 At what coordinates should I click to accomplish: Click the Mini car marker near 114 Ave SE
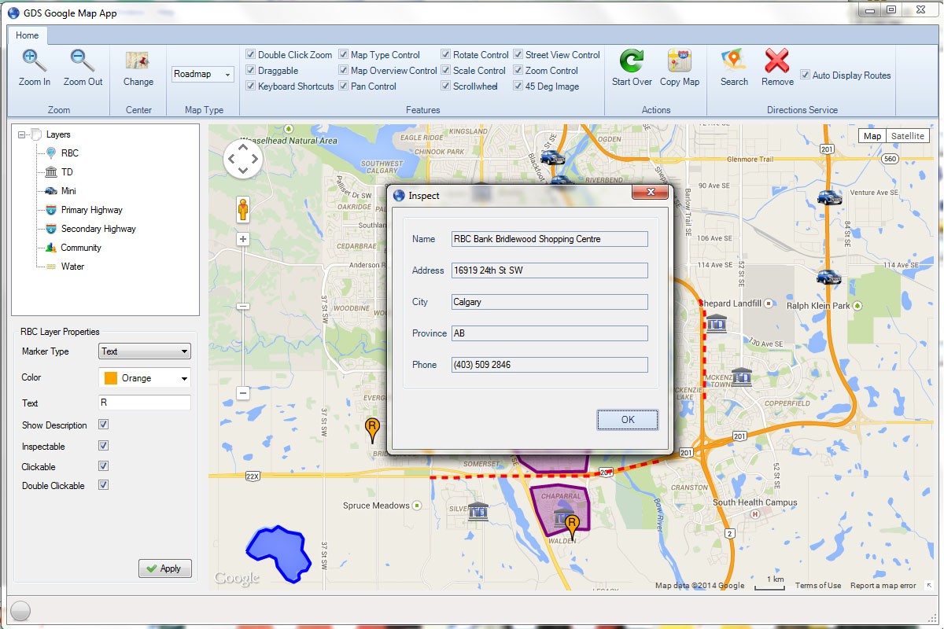tap(828, 277)
